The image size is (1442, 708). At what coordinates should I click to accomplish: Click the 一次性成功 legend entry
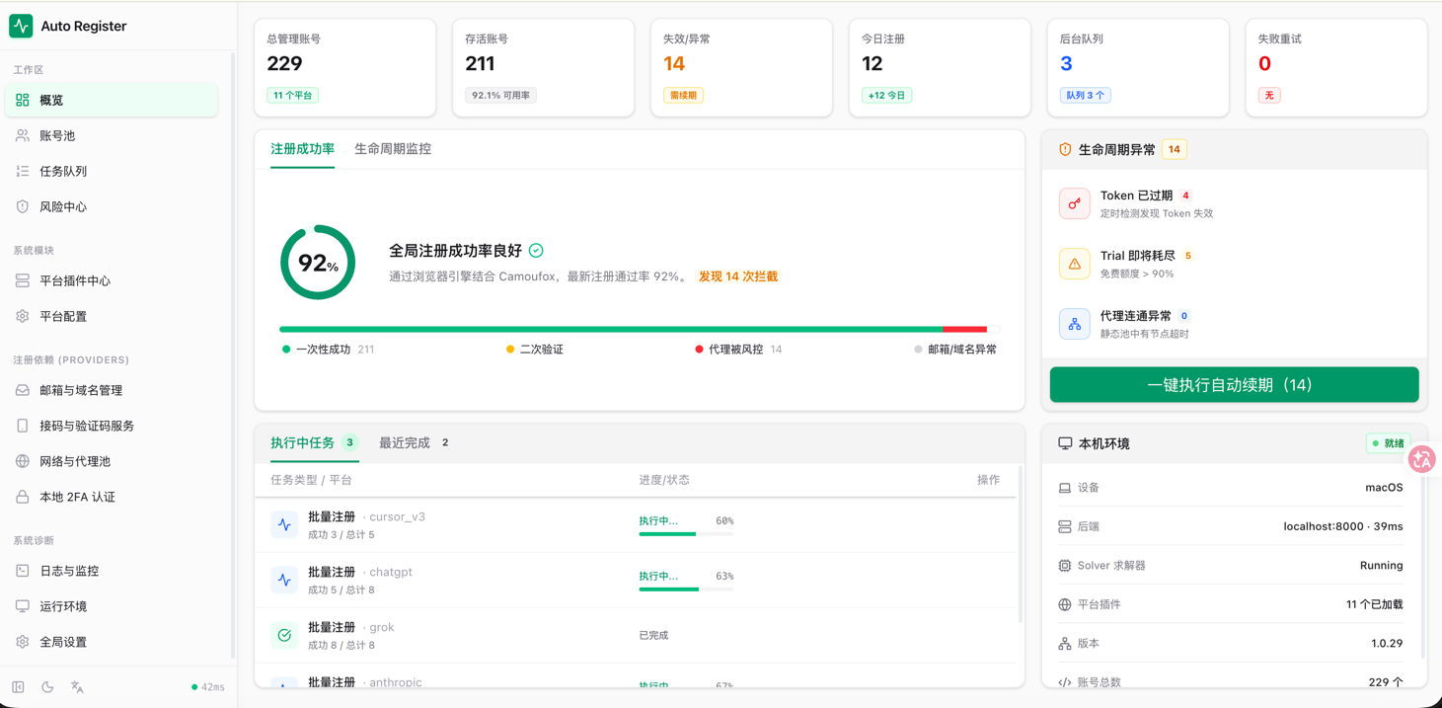coord(328,350)
